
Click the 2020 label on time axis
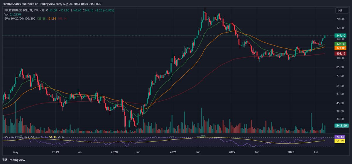pos(114,152)
